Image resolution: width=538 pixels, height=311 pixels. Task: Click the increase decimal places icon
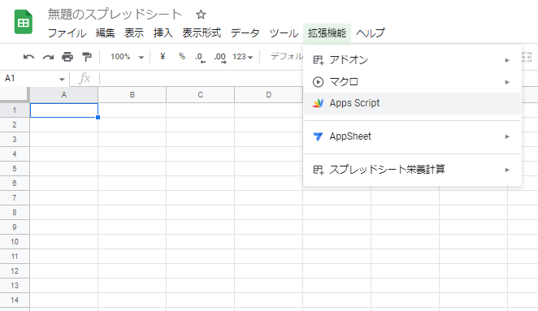(x=220, y=58)
